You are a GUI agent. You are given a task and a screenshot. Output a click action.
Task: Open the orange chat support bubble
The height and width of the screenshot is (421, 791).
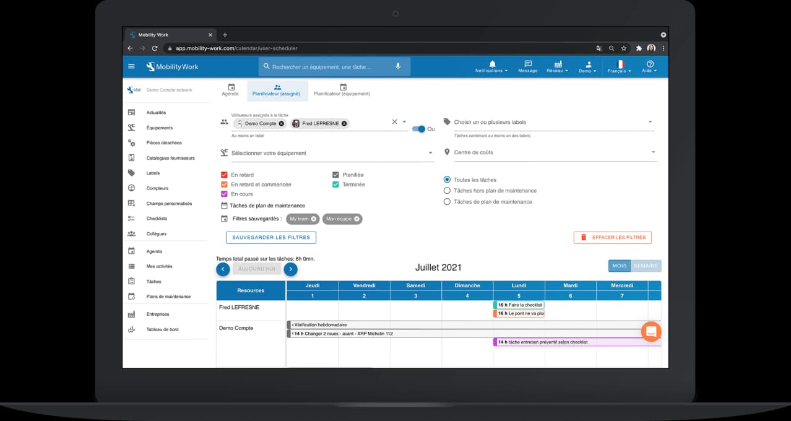point(651,332)
